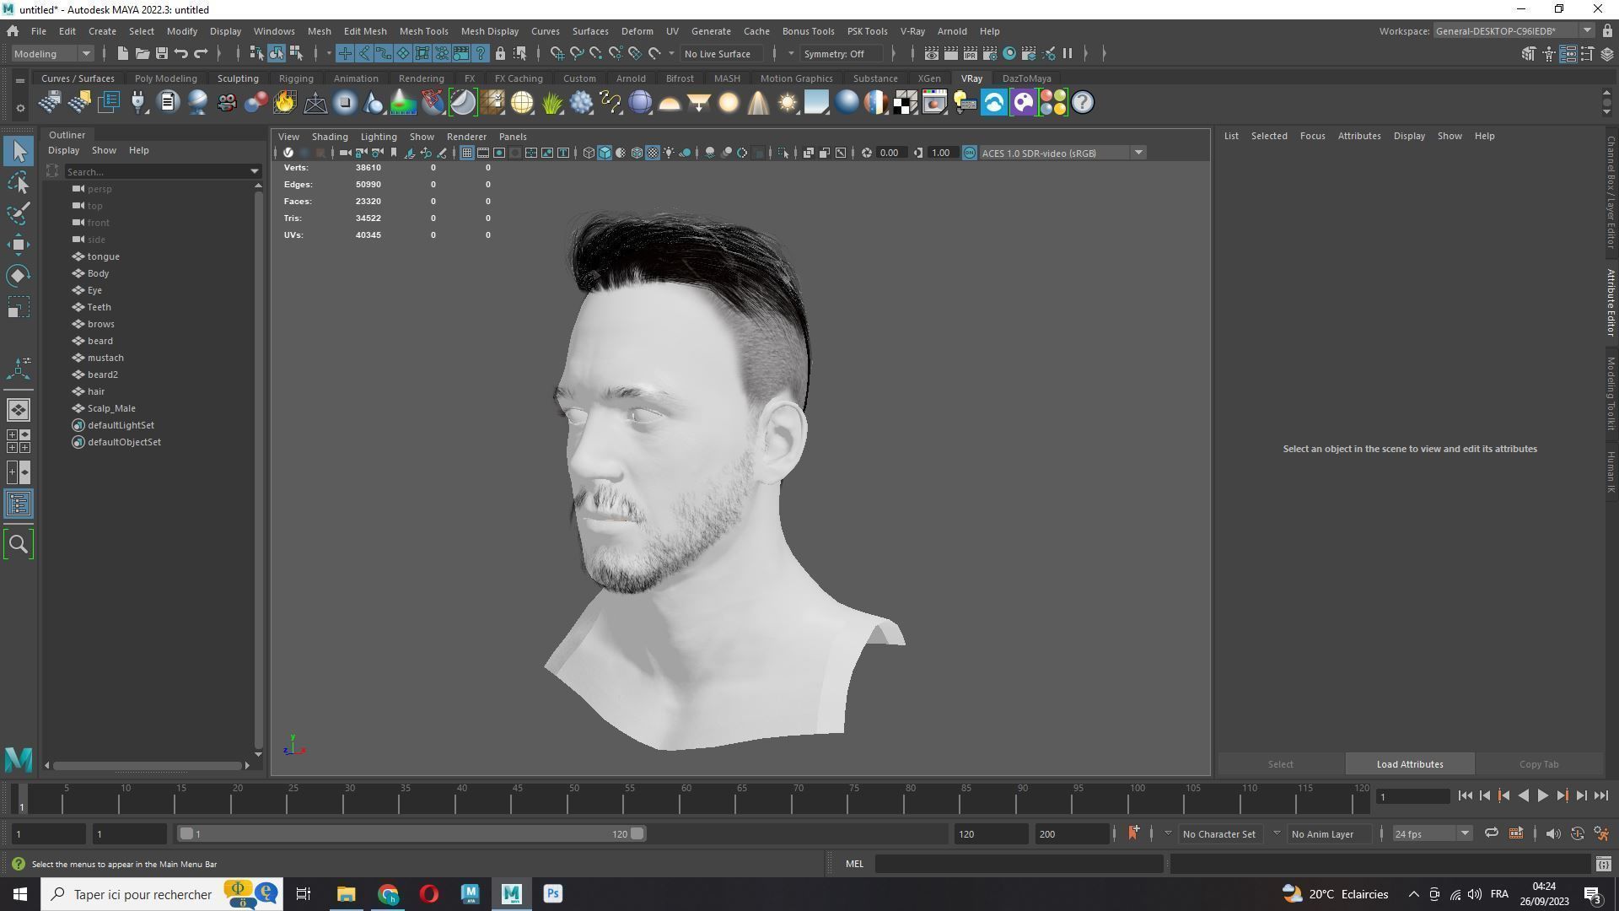Toggle the color management button in viewport
The width and height of the screenshot is (1619, 911).
tap(970, 153)
